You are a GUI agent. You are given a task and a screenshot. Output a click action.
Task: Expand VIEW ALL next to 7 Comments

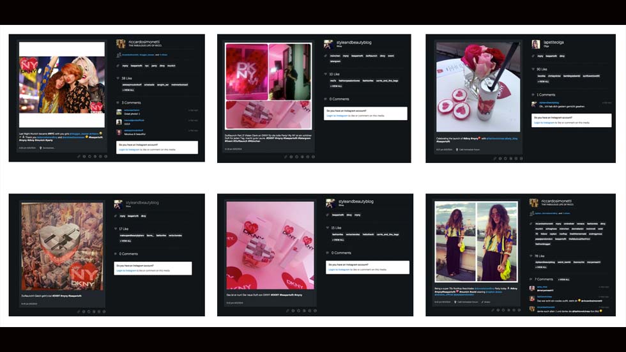[x=563, y=279]
